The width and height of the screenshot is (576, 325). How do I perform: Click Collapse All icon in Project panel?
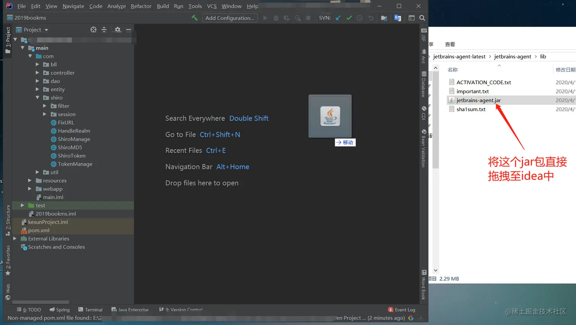[x=104, y=30]
